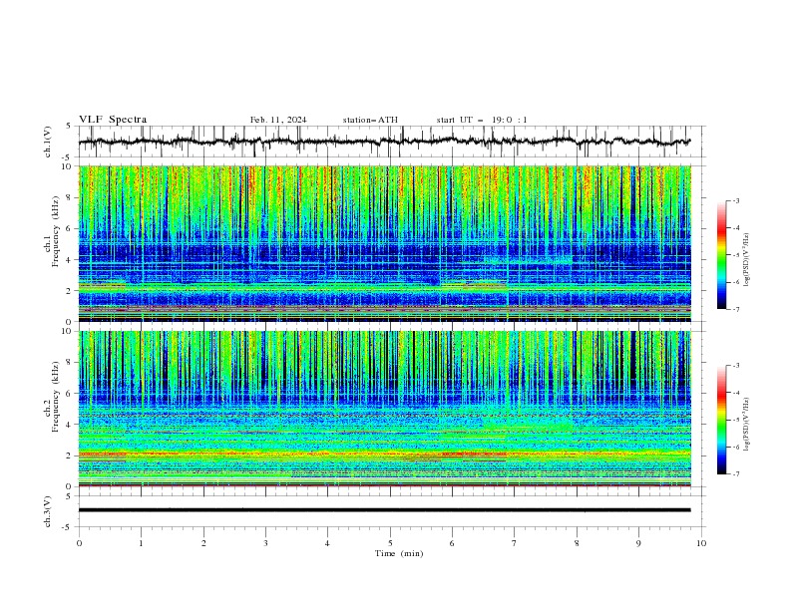Click the ch.2 spectrogram panel
The image size is (790, 610).
pyautogui.click(x=384, y=409)
